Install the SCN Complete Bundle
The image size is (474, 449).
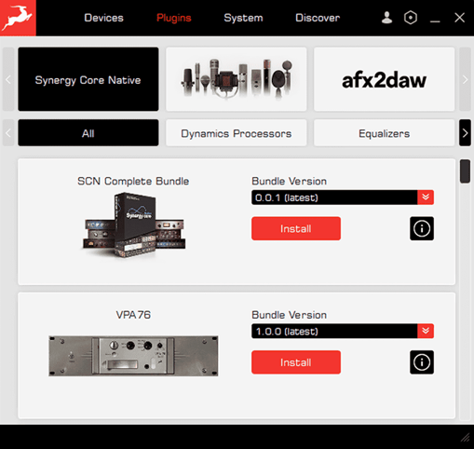pyautogui.click(x=296, y=228)
